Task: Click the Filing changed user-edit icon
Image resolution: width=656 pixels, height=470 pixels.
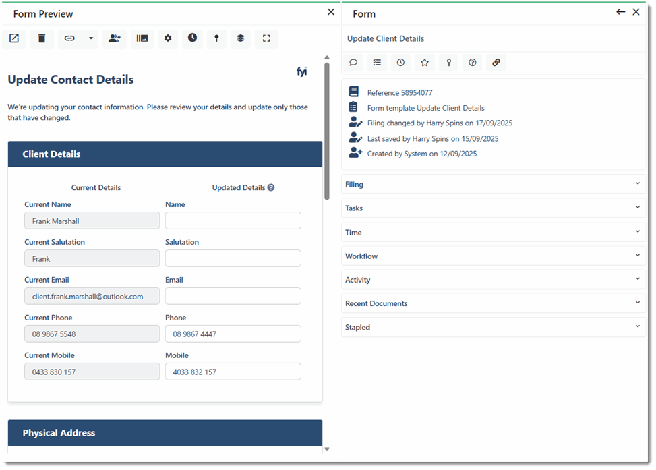Action: [x=355, y=122]
